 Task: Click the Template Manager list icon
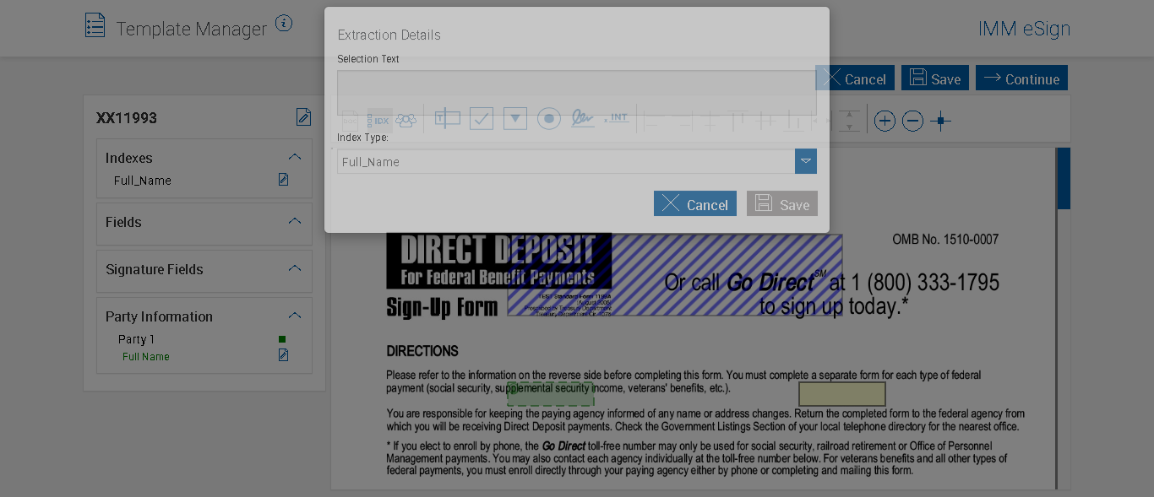95,25
